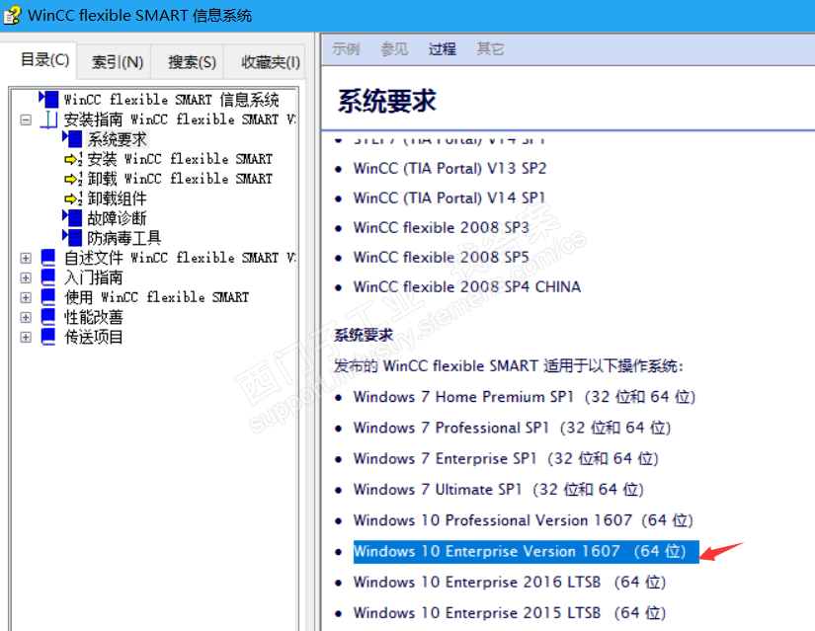Click the page icon beside 故障诊断
This screenshot has height=631, width=815.
click(x=72, y=218)
